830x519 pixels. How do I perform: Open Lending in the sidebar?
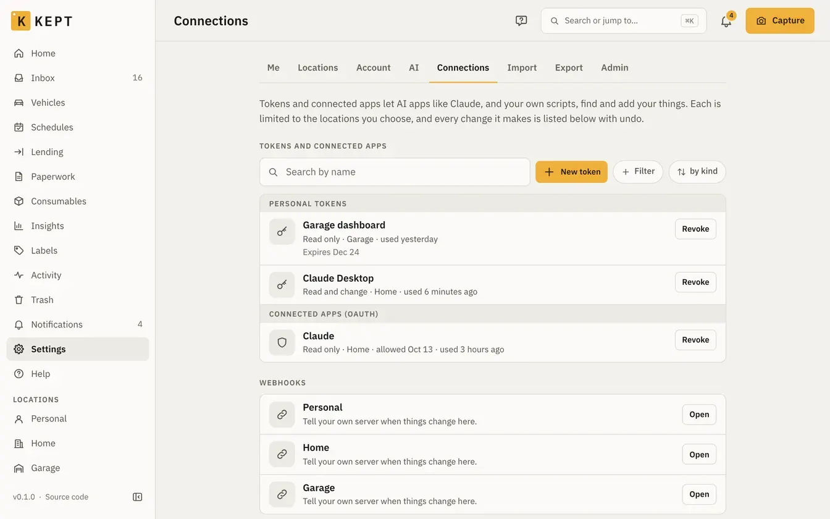click(x=78, y=152)
